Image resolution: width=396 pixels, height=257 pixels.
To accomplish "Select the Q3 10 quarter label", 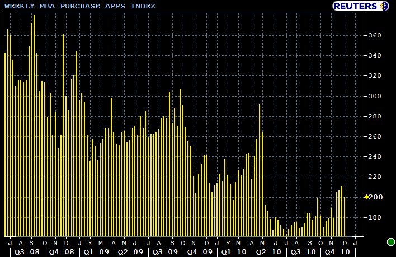I will tap(303, 251).
